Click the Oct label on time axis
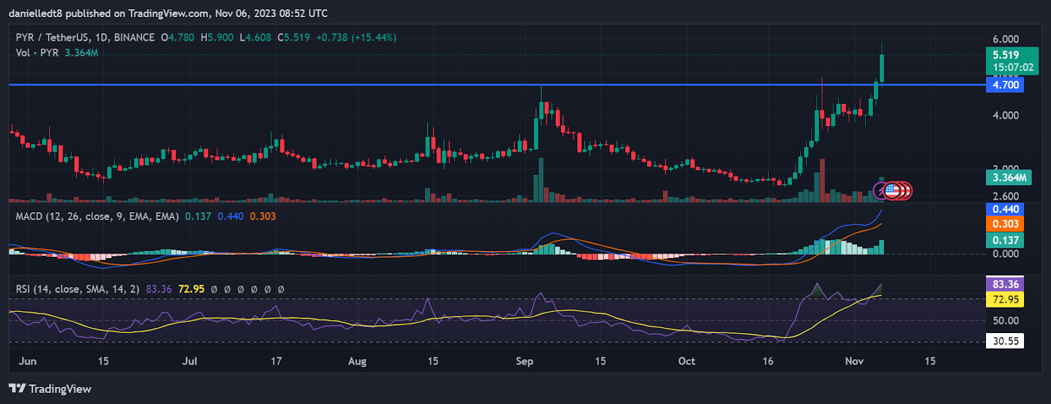The image size is (1051, 404). pos(686,361)
